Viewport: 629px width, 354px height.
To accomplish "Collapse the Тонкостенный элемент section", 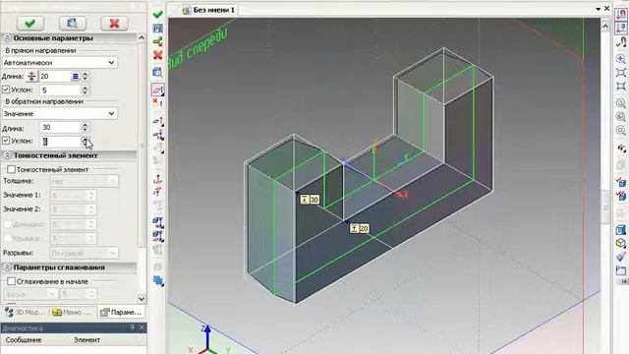I will coord(7,155).
